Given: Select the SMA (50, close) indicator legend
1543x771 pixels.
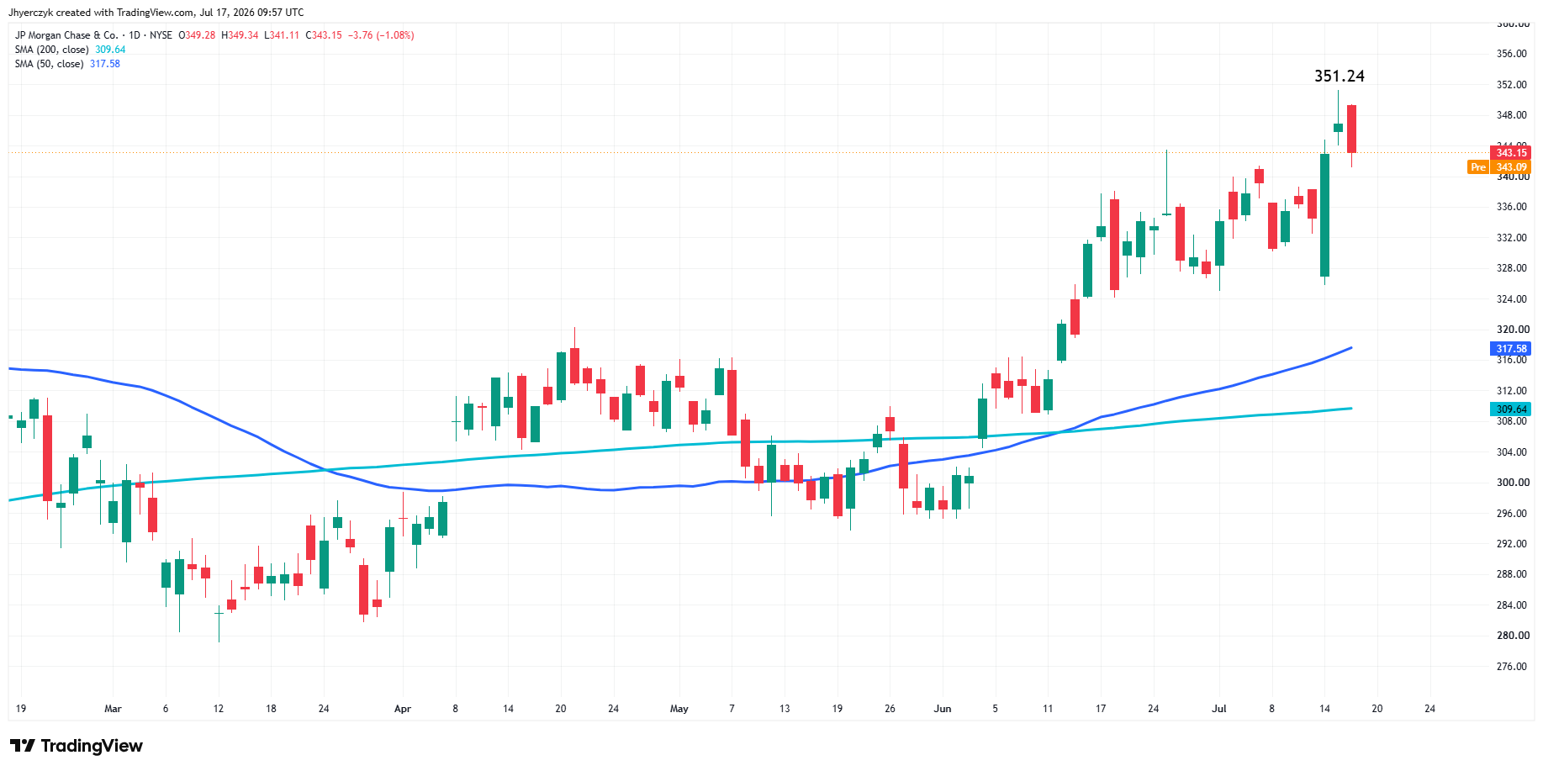Looking at the screenshot, I should tap(49, 64).
